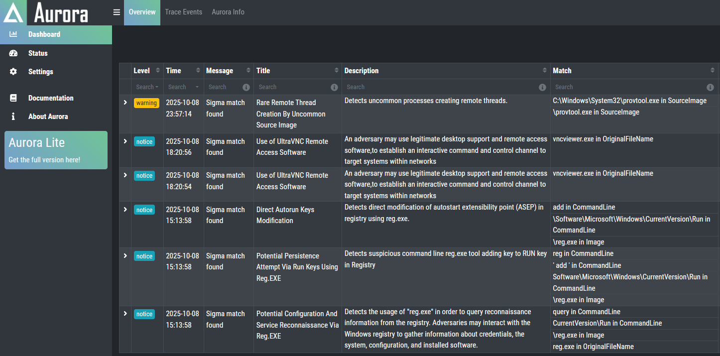The image size is (720, 356).
Task: Click the Documentation book icon
Action: [13, 98]
